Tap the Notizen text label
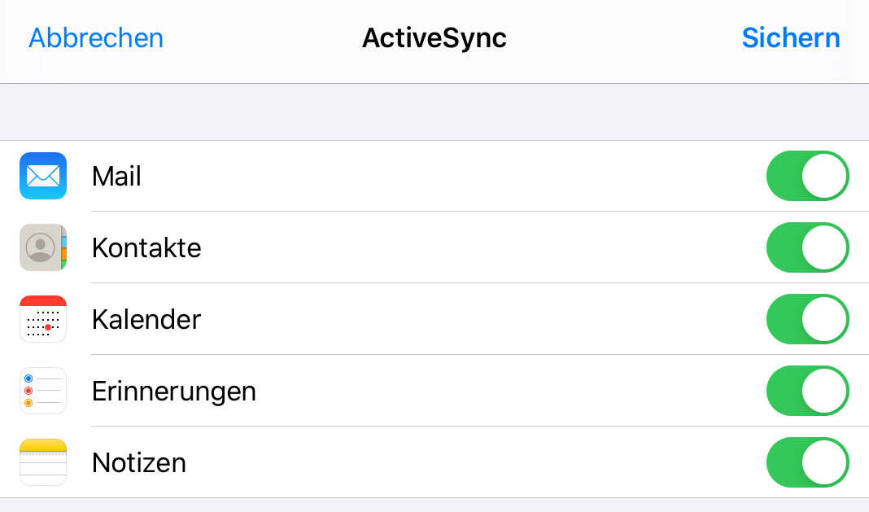Viewport: 869px width, 512px height. tap(139, 463)
